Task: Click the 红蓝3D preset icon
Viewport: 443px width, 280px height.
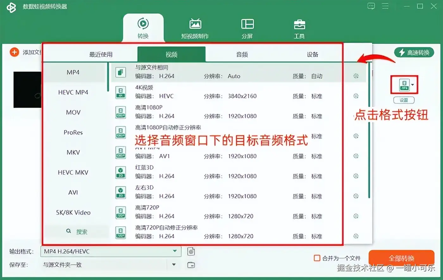Action: [121, 172]
